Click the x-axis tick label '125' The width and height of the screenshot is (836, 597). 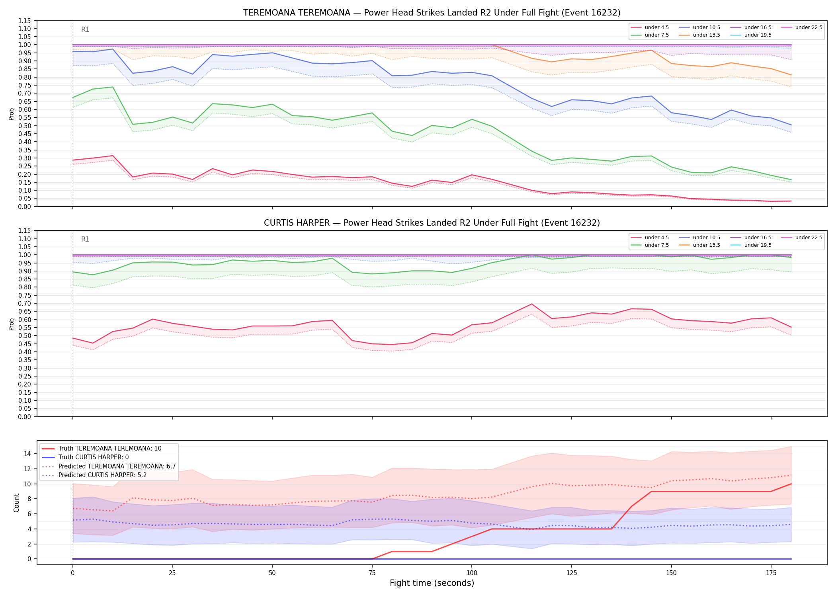tap(572, 573)
